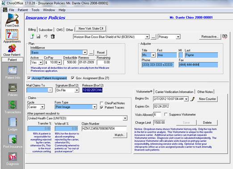Open the adjuster Title Ms. dropdown

tap(153, 55)
